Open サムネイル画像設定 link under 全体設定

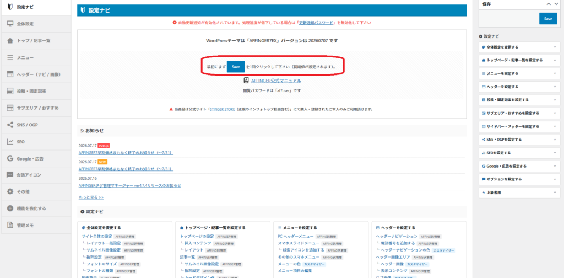pyautogui.click(x=104, y=250)
